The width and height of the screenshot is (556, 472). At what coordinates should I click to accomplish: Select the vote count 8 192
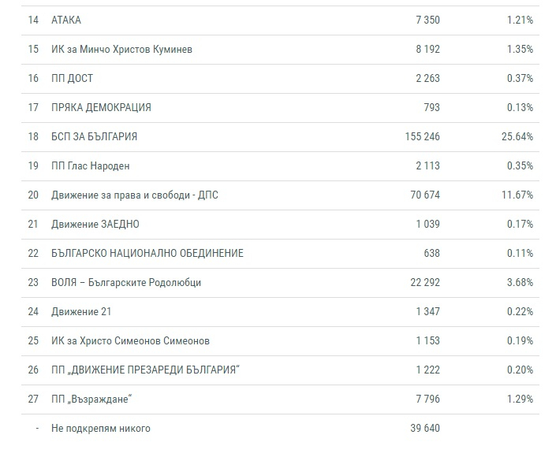(x=427, y=50)
